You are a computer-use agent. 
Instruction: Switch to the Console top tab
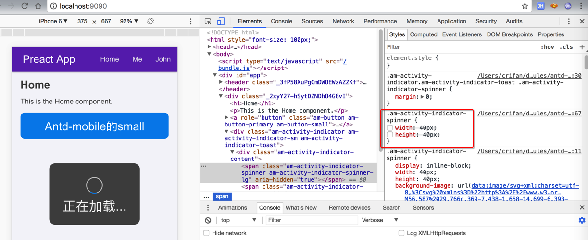click(x=281, y=21)
